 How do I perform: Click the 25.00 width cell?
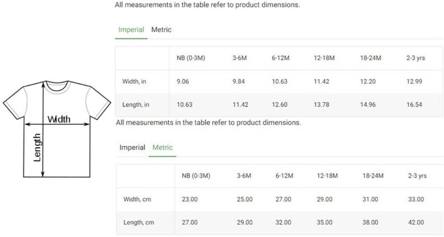(x=245, y=200)
